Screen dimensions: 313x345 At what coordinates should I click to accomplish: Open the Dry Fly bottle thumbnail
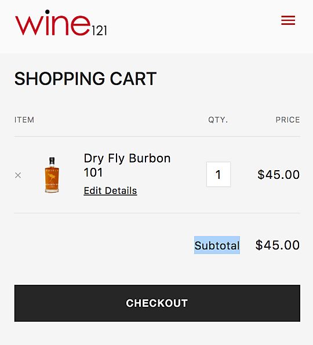[x=52, y=175]
